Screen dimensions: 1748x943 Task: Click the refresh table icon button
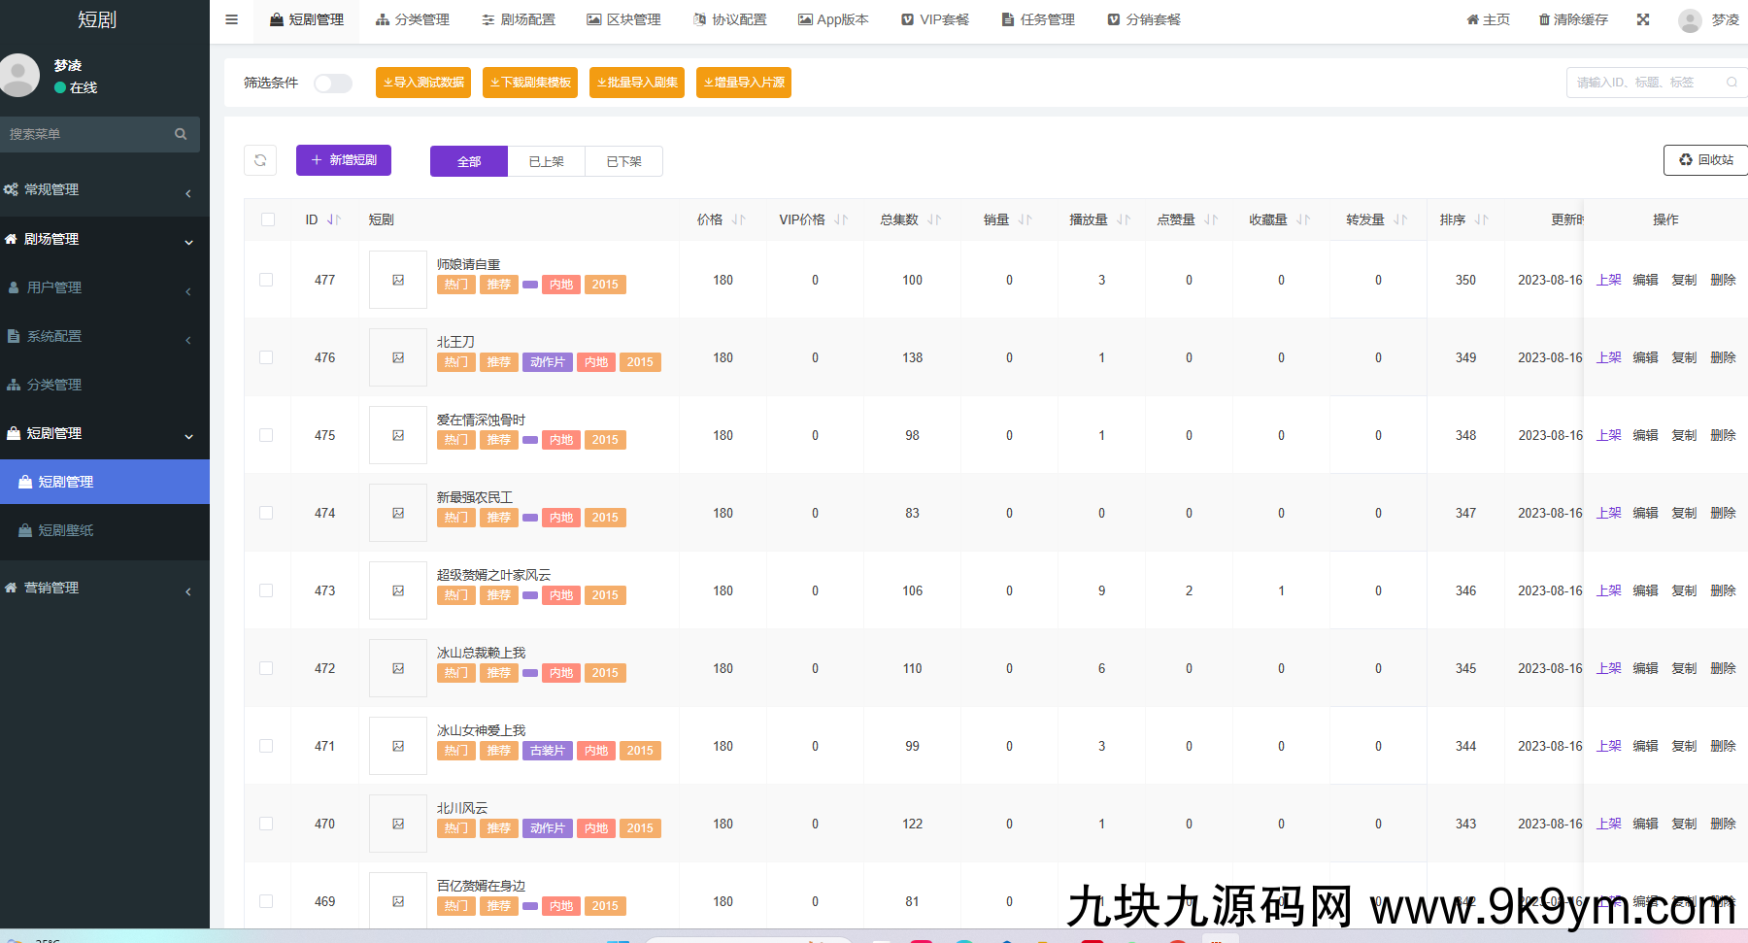260,160
